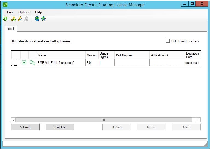This screenshot has width=210, height=149.
Task: Click the horizontal scrollbar thumb
Action: point(104,120)
